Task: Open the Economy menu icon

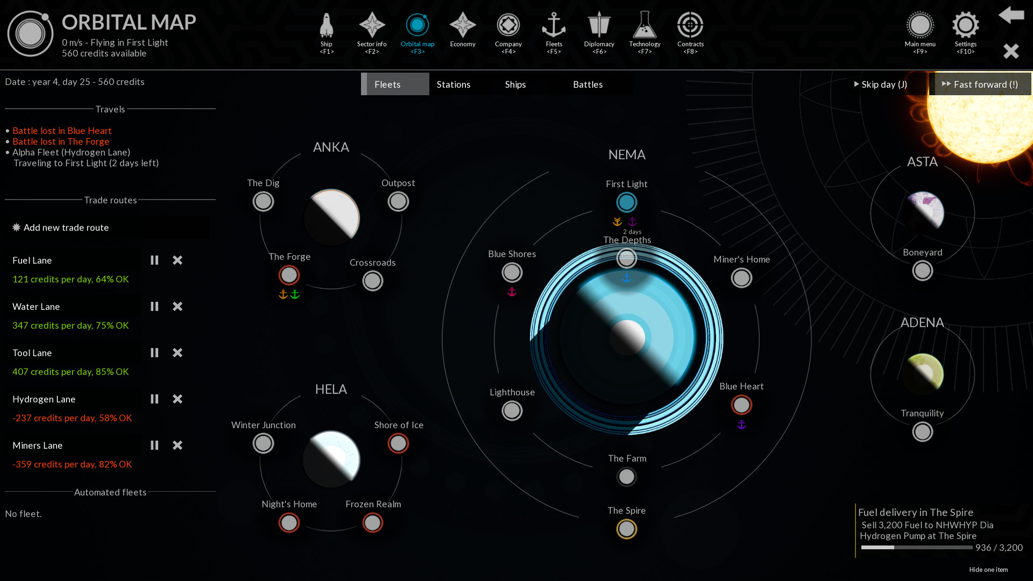Action: (463, 26)
